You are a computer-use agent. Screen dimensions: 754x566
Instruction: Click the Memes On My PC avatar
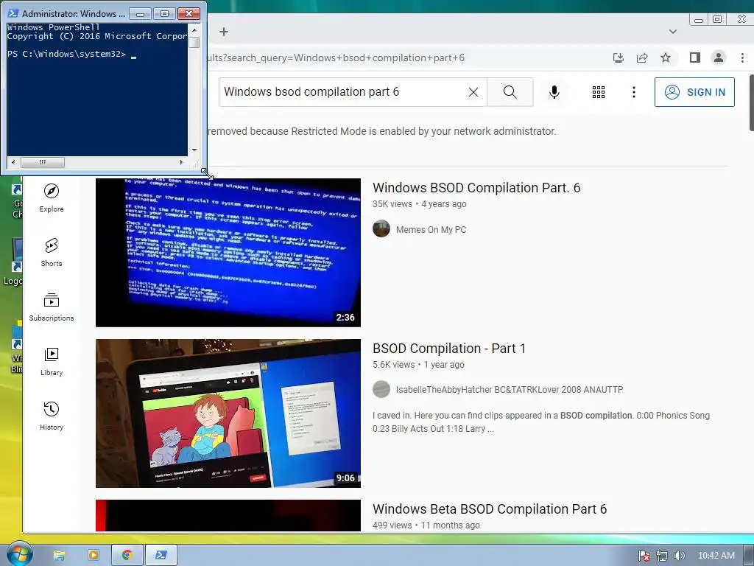point(381,228)
